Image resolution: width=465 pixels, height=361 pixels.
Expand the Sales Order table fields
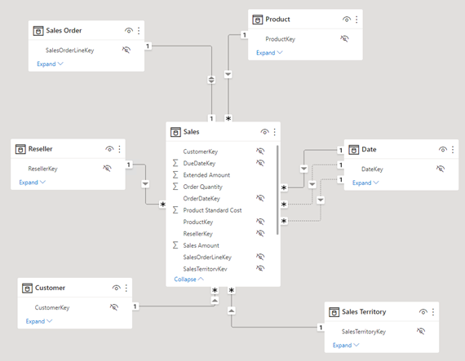tap(50, 64)
